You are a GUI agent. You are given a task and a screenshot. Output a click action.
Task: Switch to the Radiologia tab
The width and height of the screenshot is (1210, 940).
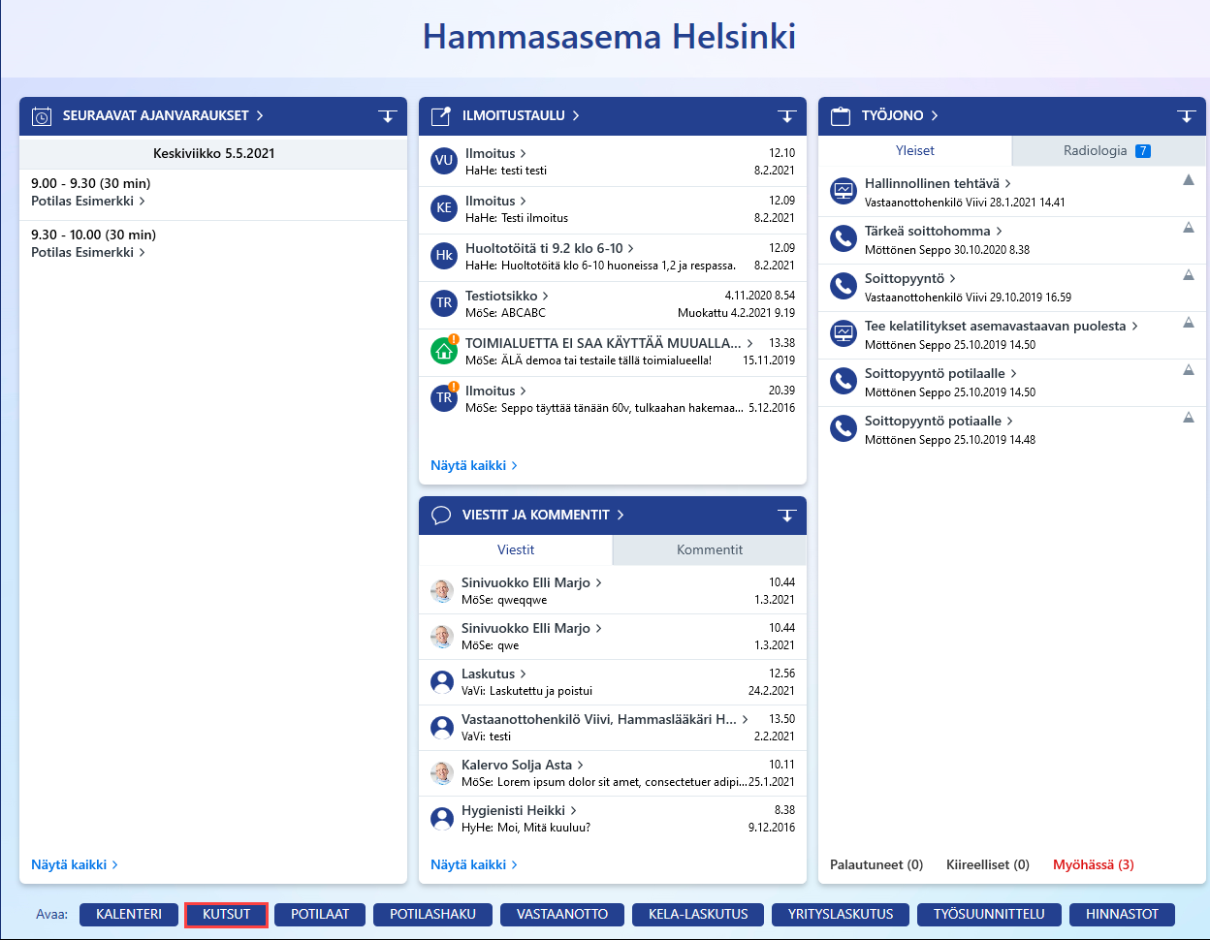click(x=1107, y=150)
